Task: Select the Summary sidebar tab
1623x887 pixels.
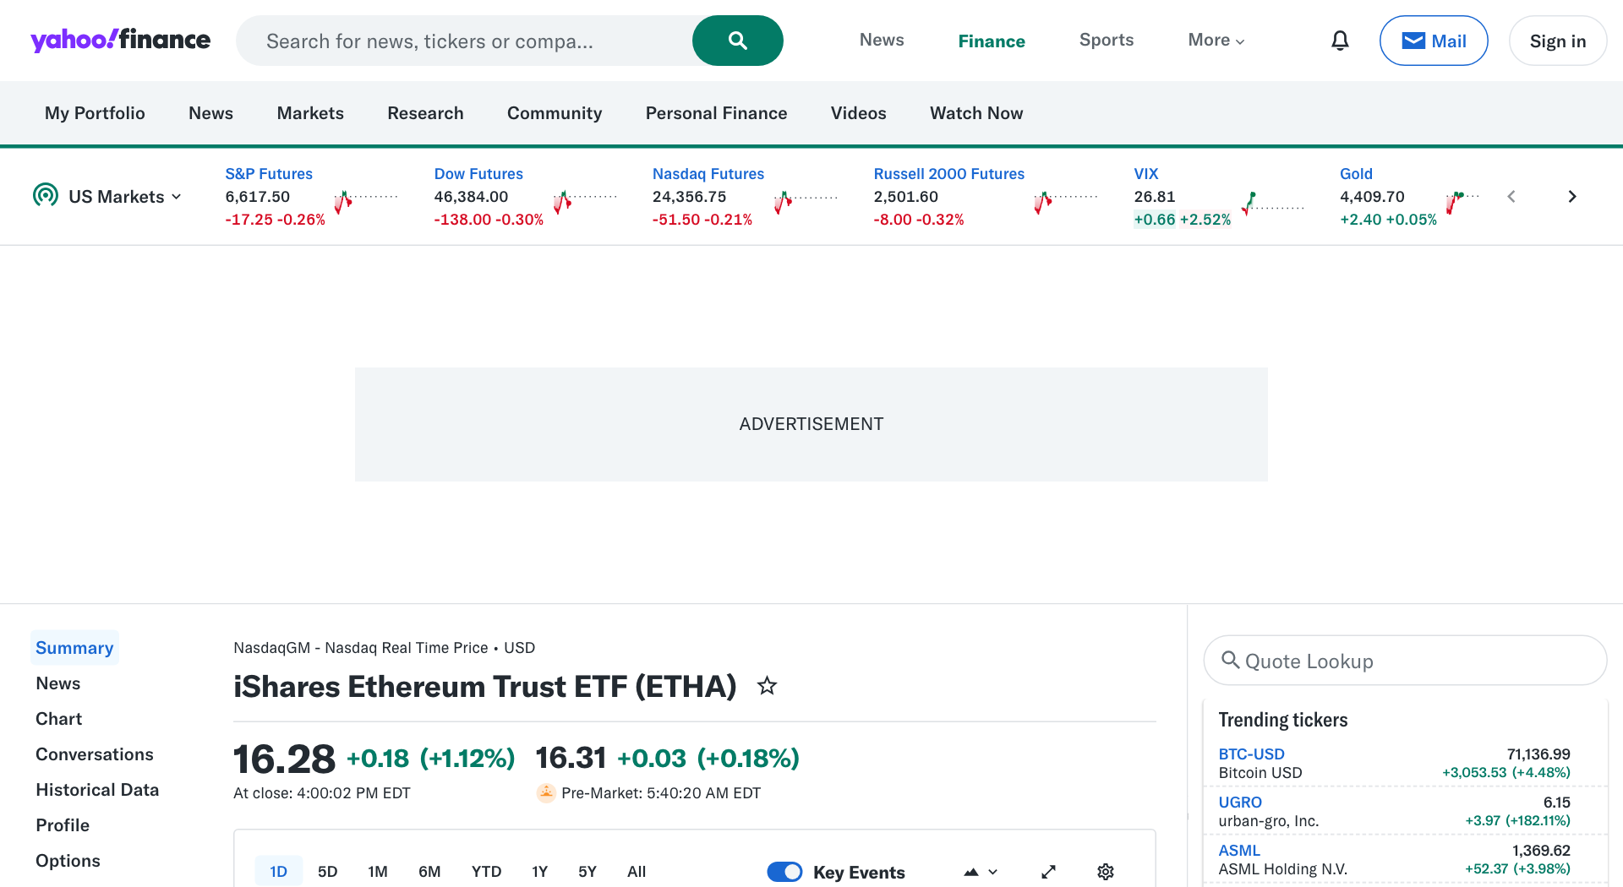Action: (74, 648)
